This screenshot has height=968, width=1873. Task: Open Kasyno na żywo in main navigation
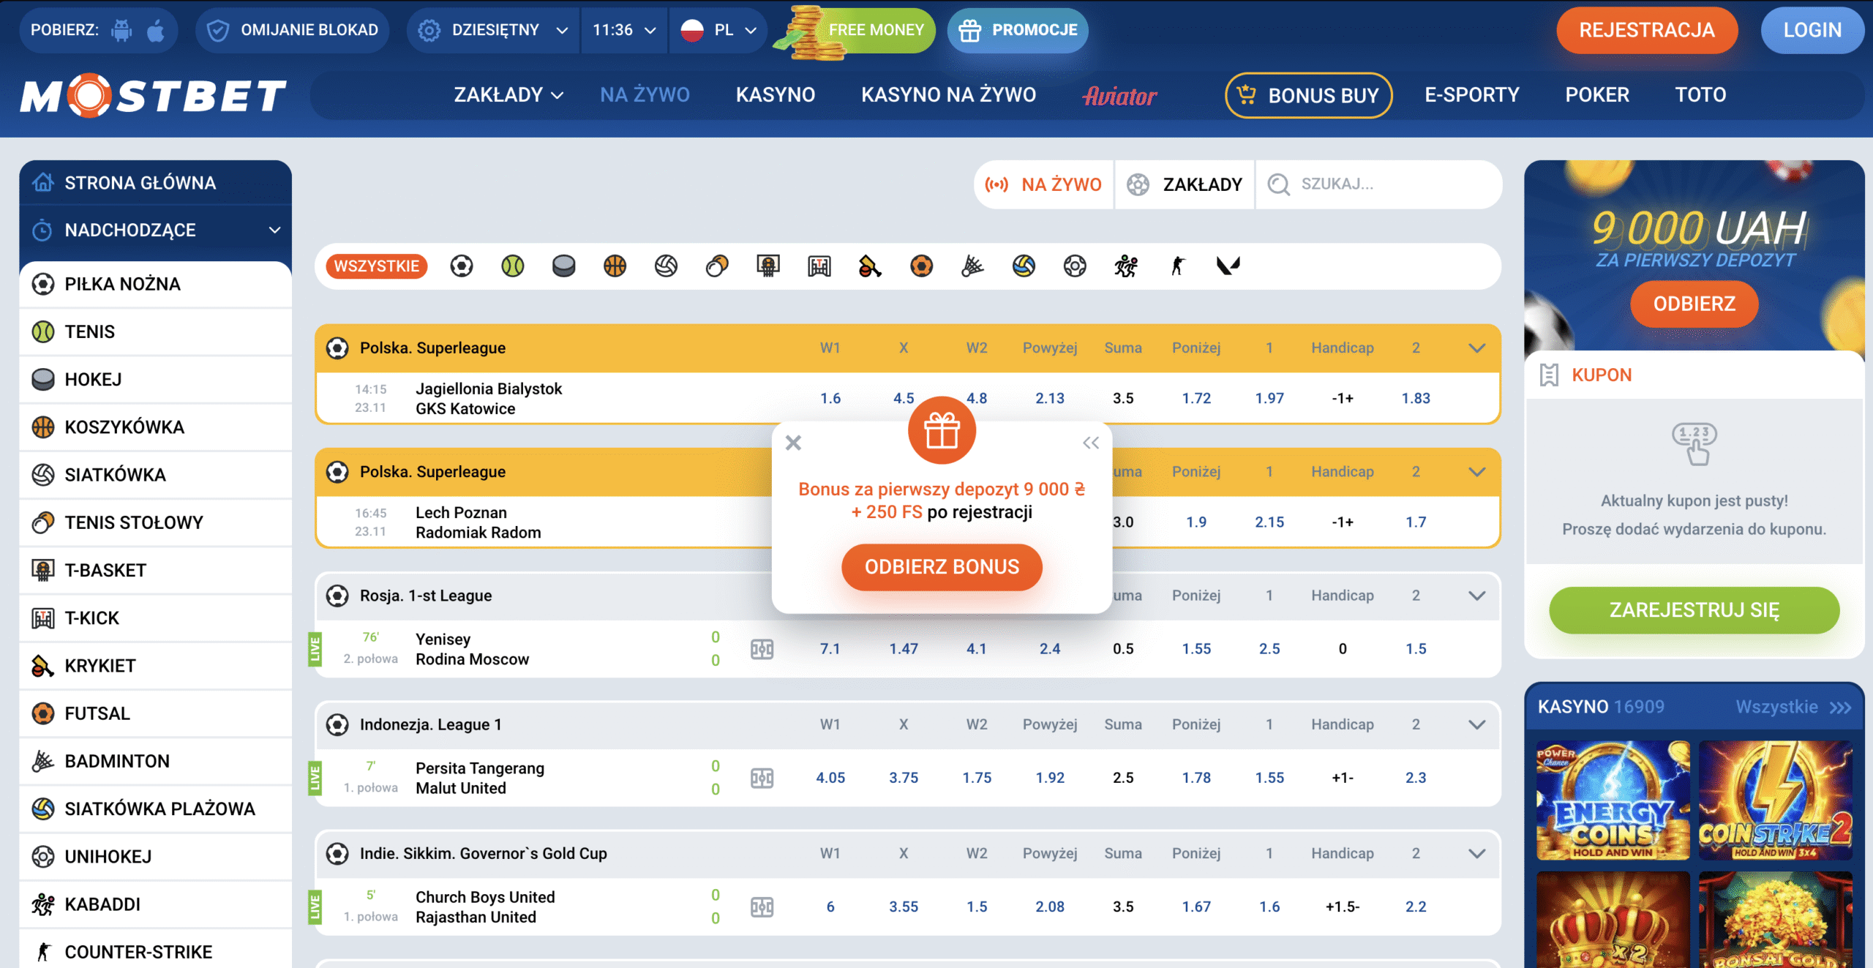click(948, 95)
